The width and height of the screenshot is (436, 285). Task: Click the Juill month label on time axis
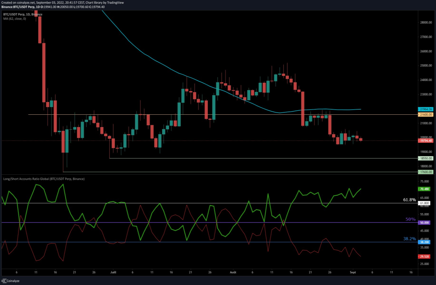tap(113, 272)
